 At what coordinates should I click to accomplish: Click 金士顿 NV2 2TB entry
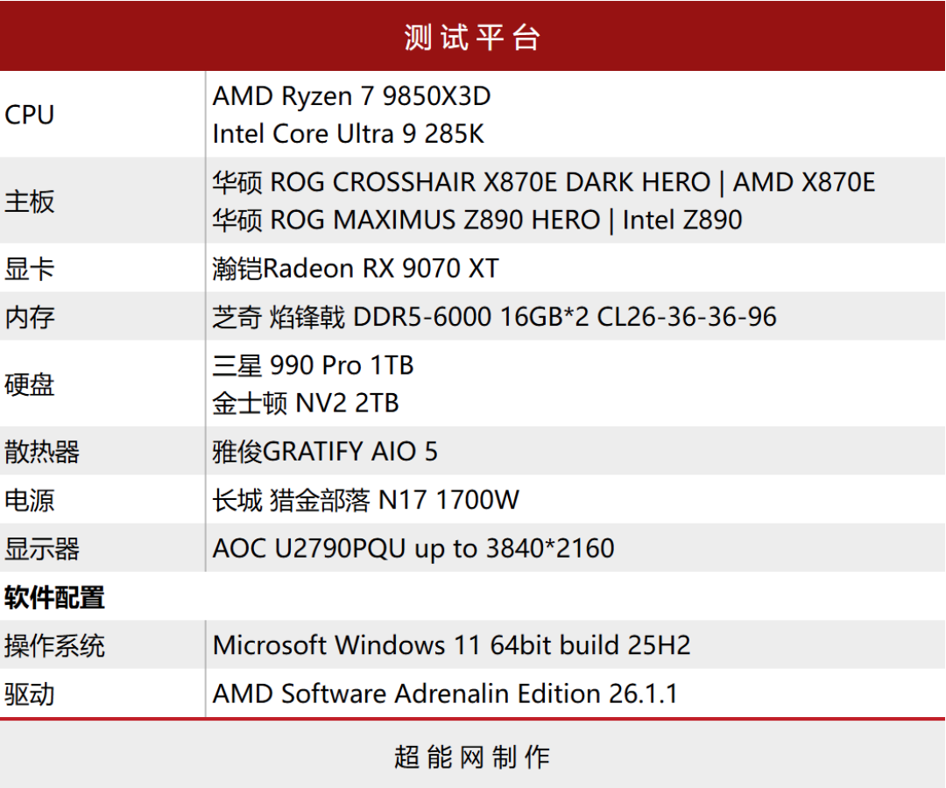pyautogui.click(x=306, y=404)
